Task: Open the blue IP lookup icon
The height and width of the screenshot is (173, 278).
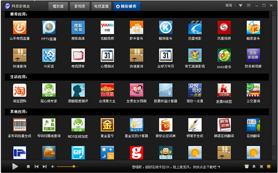Action: tap(20, 153)
